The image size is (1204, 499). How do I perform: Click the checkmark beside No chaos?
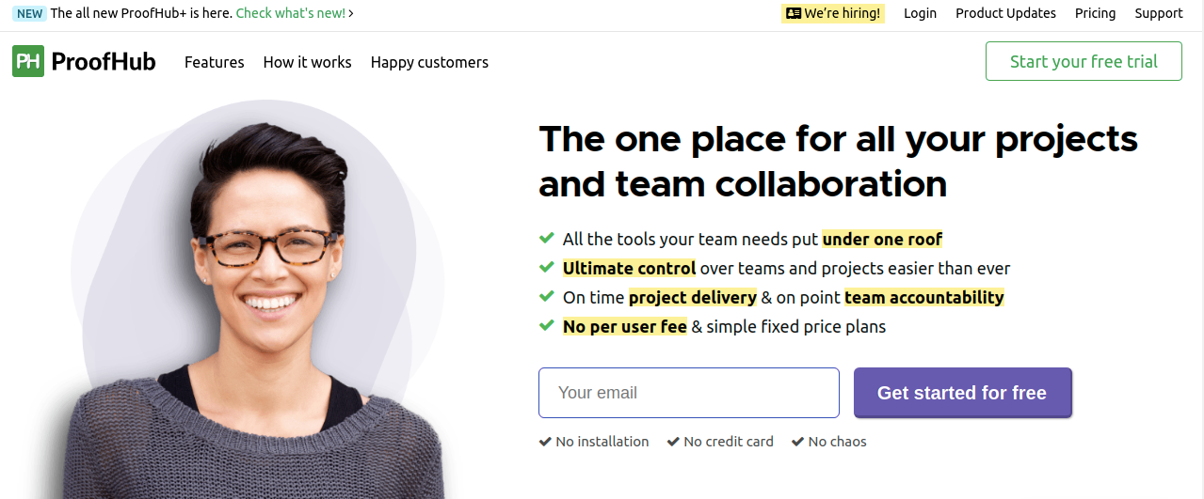(797, 442)
